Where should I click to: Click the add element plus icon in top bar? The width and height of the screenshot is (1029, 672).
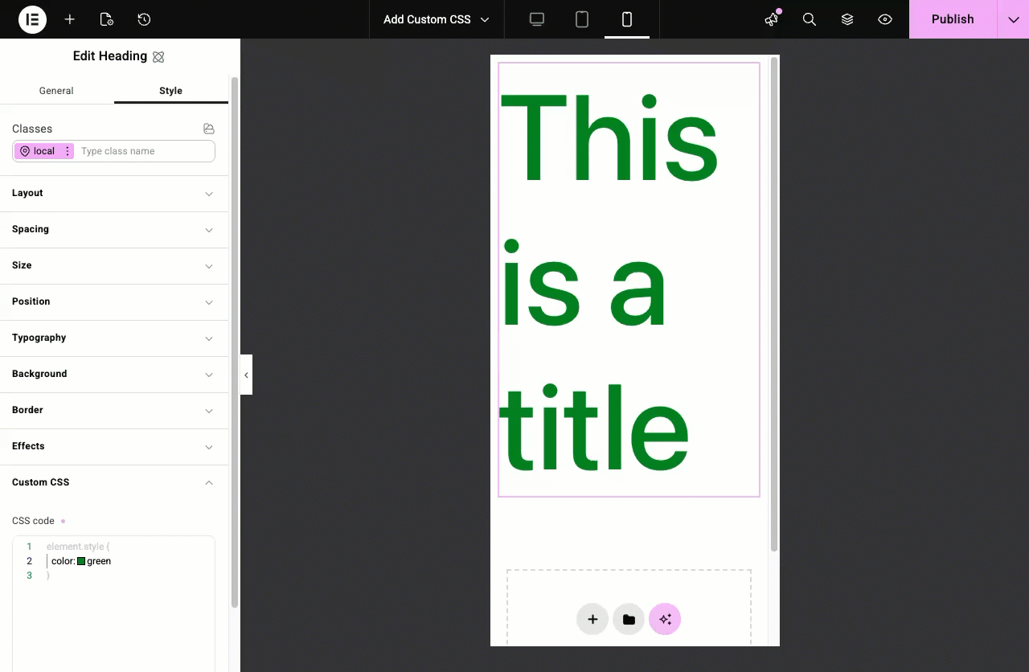pyautogui.click(x=70, y=19)
